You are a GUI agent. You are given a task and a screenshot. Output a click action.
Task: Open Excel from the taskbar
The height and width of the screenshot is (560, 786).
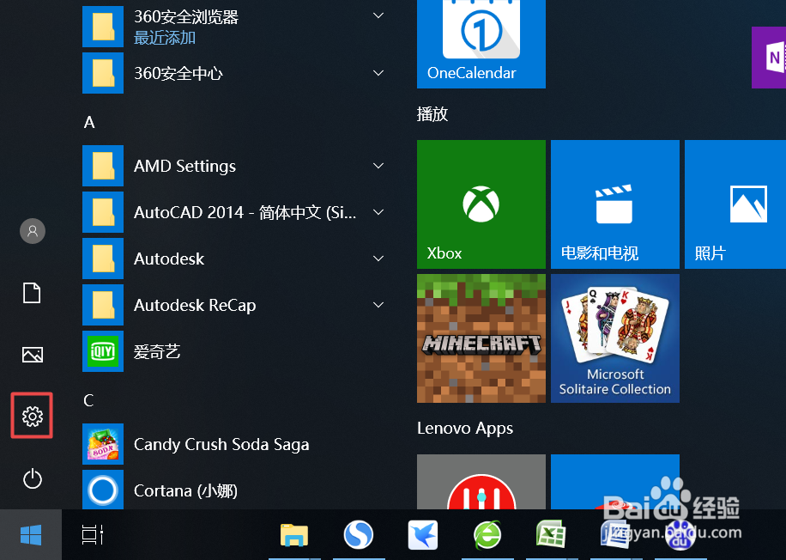coord(552,534)
